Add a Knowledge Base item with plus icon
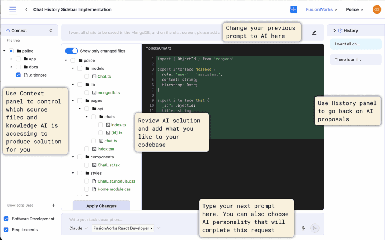Image resolution: width=385 pixels, height=240 pixels. click(x=53, y=205)
